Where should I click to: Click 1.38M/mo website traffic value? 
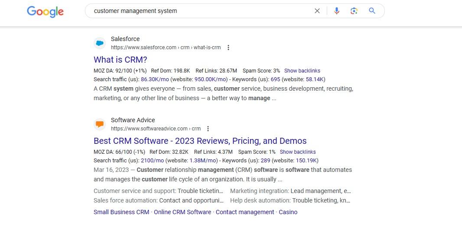(204, 161)
